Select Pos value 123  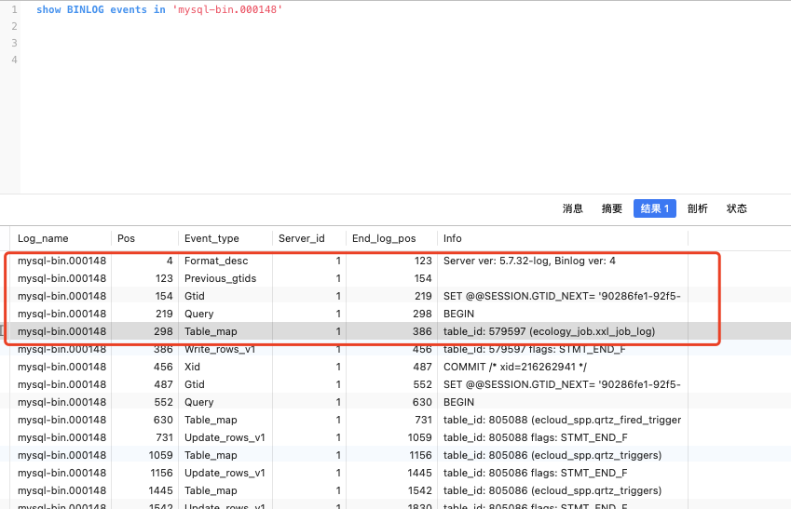click(x=164, y=278)
